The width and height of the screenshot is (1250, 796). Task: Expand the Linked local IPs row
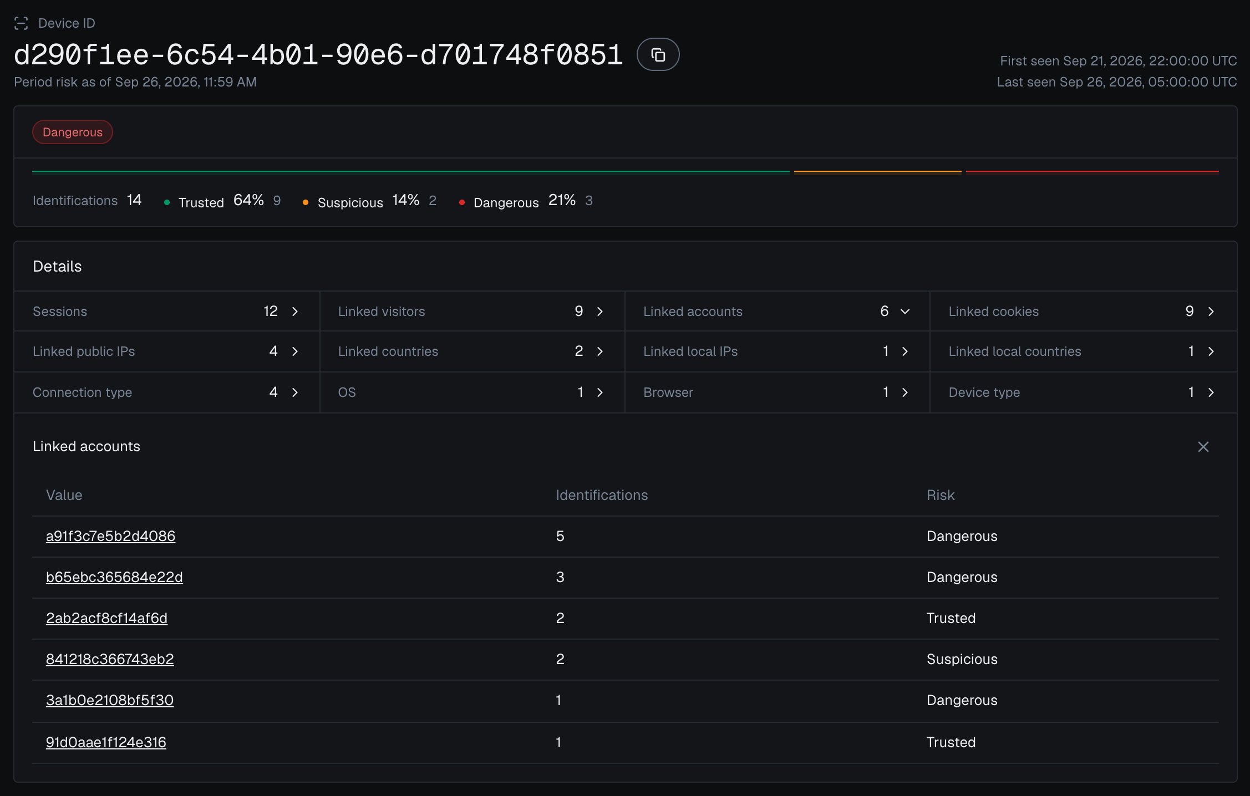[777, 351]
